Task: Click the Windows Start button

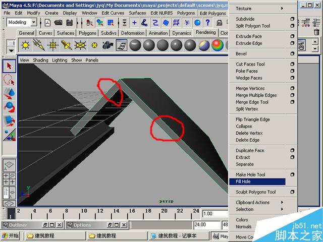Action: click(10, 236)
